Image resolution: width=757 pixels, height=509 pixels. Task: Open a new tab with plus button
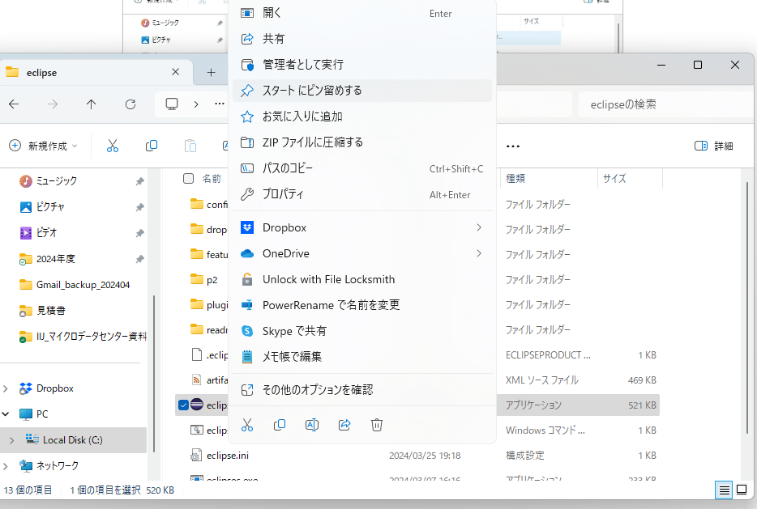coord(211,72)
